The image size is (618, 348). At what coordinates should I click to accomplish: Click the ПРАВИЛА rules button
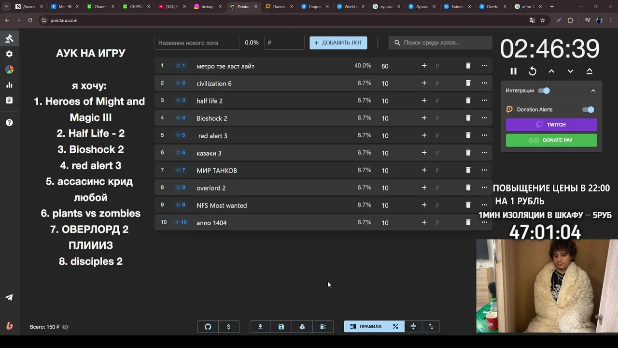tap(365, 327)
